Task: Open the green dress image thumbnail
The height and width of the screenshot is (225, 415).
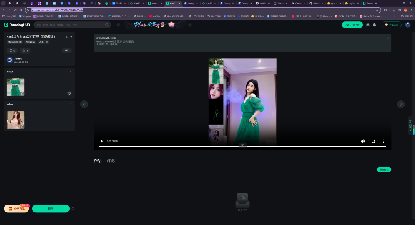Action: click(15, 87)
